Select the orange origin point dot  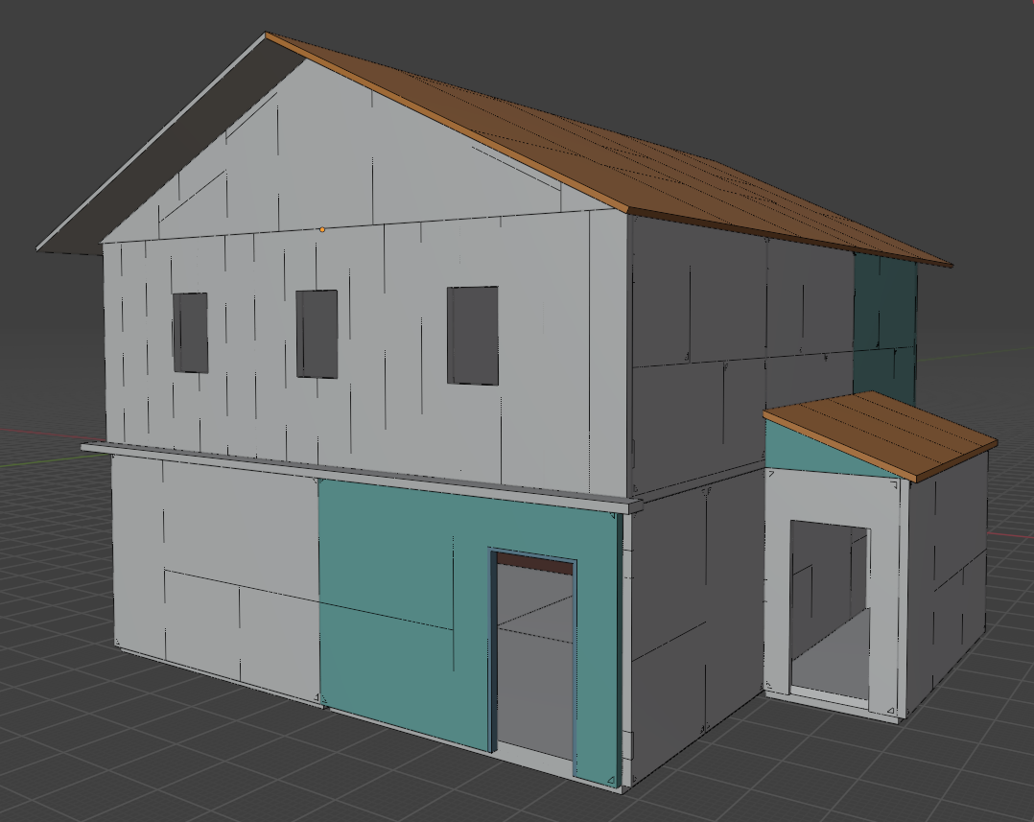[322, 229]
